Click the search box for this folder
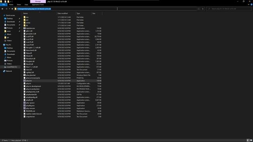This screenshot has width=253, height=142. pyautogui.click(x=229, y=9)
